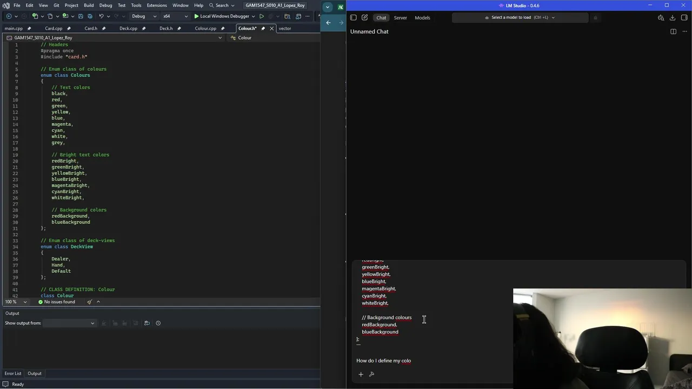Start a new chat with pencil icon

(365, 17)
